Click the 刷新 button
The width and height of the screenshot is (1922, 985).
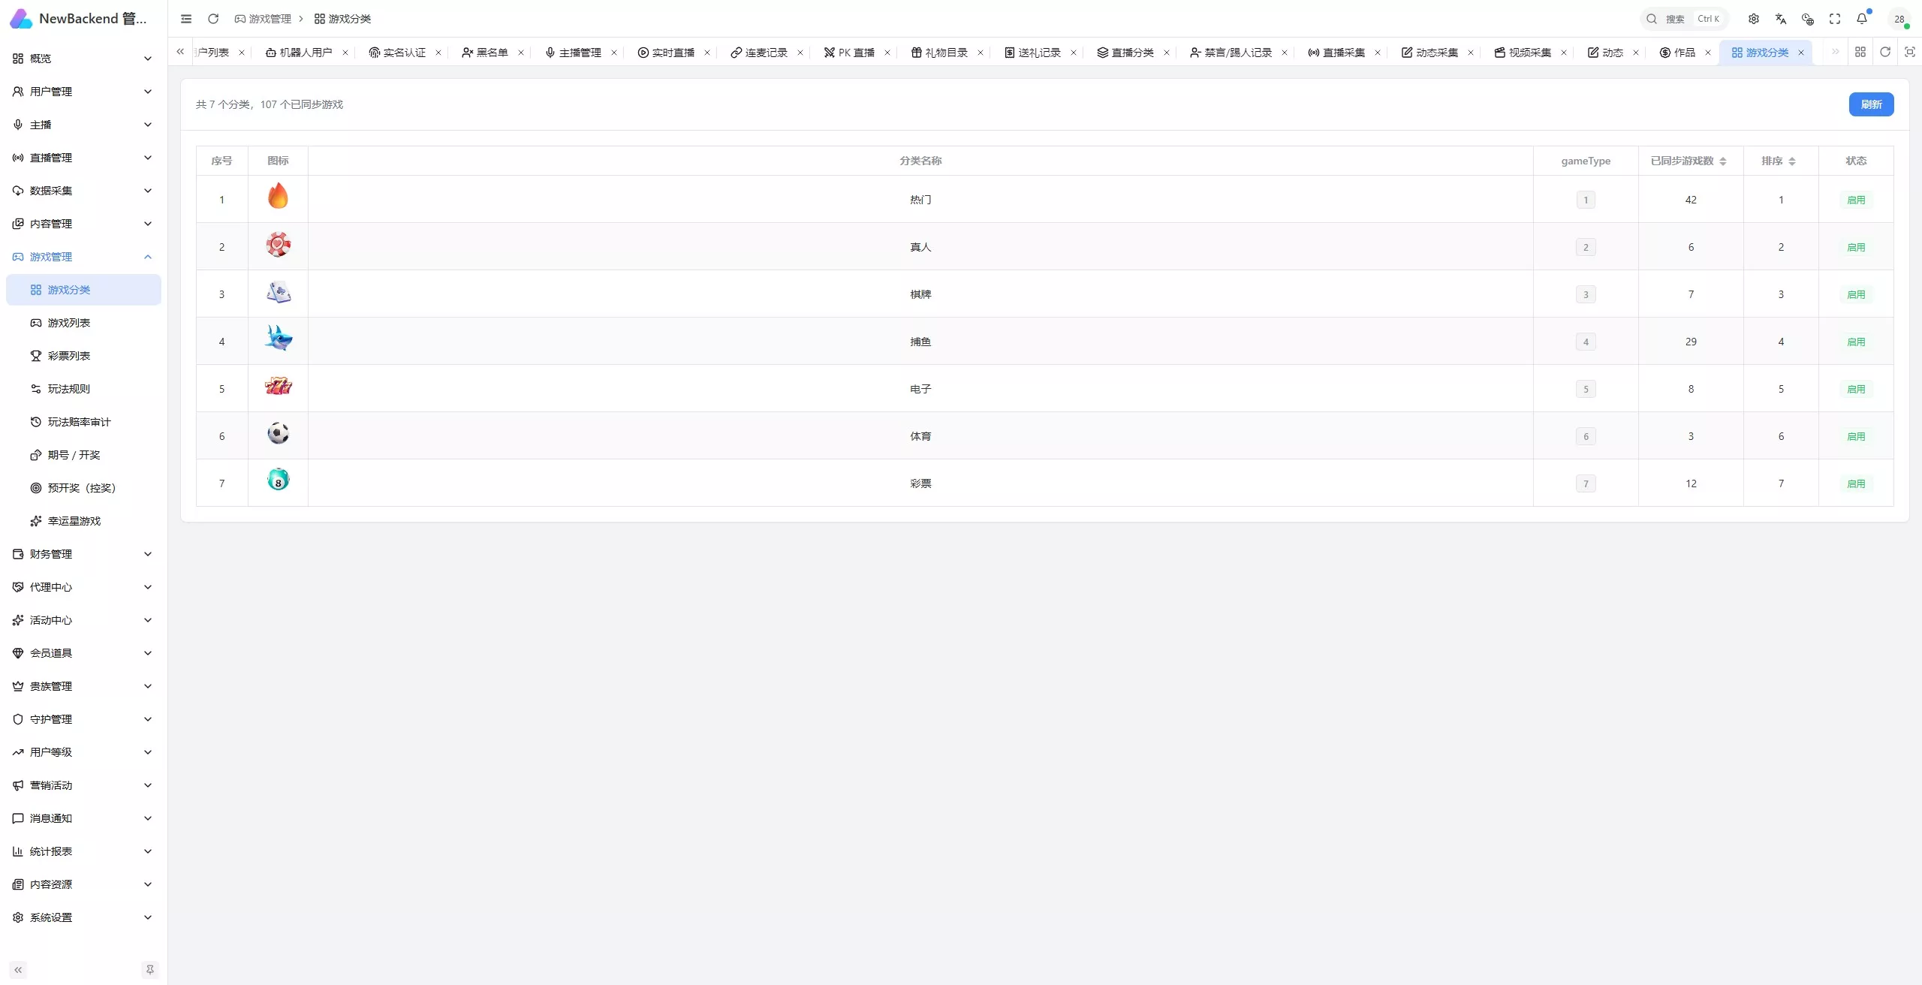coord(1871,104)
